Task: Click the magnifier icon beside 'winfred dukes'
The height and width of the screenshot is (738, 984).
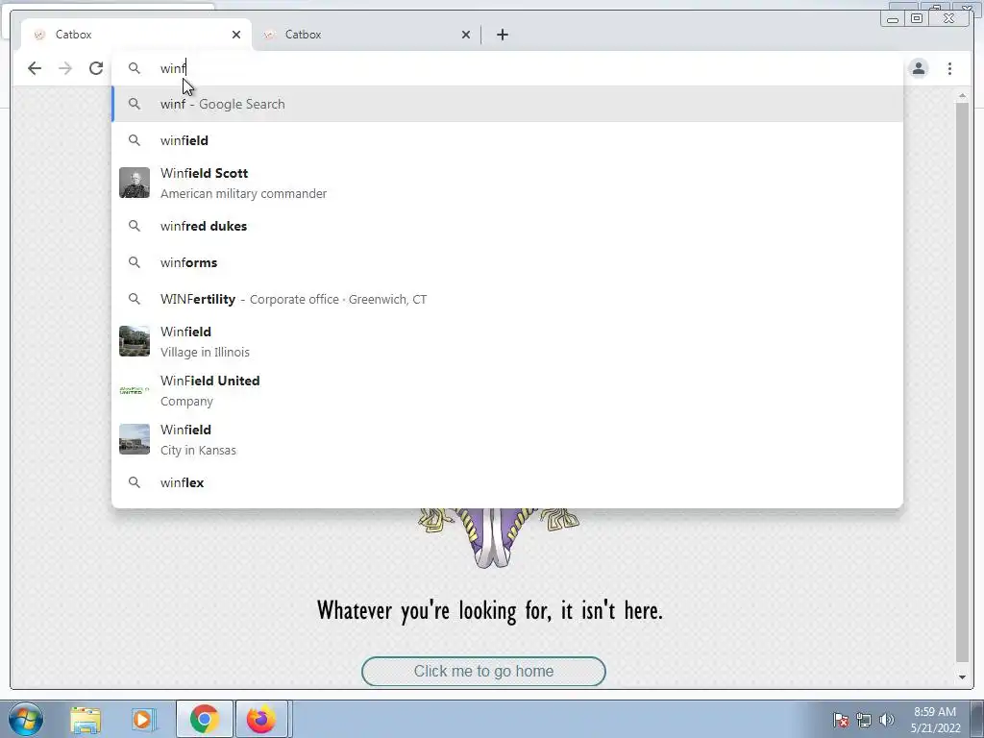Action: tap(135, 226)
